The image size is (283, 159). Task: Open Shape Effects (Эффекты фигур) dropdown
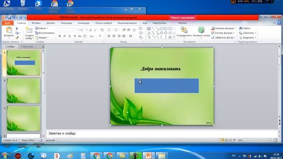[223, 38]
